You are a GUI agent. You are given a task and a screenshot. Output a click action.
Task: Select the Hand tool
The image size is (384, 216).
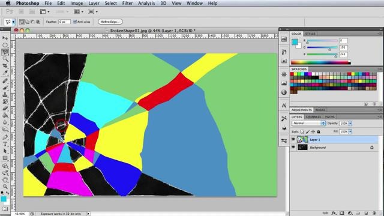[x=5, y=180]
